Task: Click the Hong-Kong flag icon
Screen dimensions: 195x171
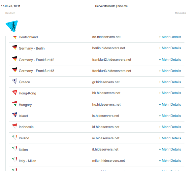Action: (x=15, y=92)
